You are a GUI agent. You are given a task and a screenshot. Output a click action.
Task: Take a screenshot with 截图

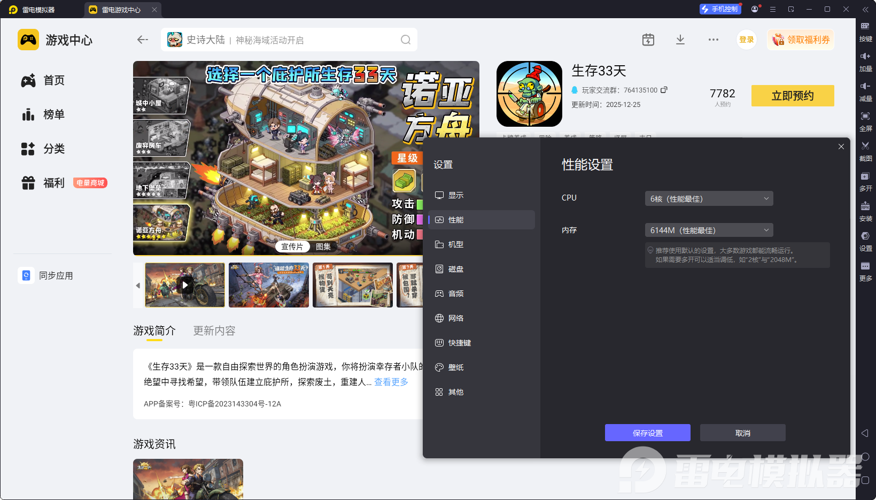[865, 151]
